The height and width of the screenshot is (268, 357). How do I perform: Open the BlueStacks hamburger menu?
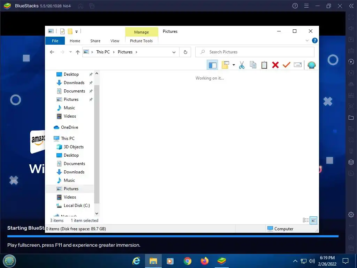(306, 6)
